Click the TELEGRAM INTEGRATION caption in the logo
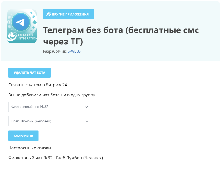The width and height of the screenshot is (221, 171). (27, 37)
